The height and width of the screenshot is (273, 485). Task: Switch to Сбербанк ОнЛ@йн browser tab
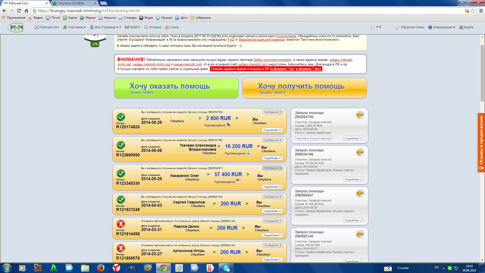click(x=75, y=3)
